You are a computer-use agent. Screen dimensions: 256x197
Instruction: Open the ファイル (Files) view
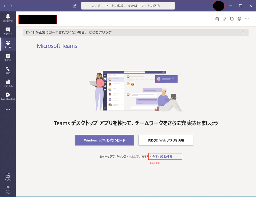point(8,83)
